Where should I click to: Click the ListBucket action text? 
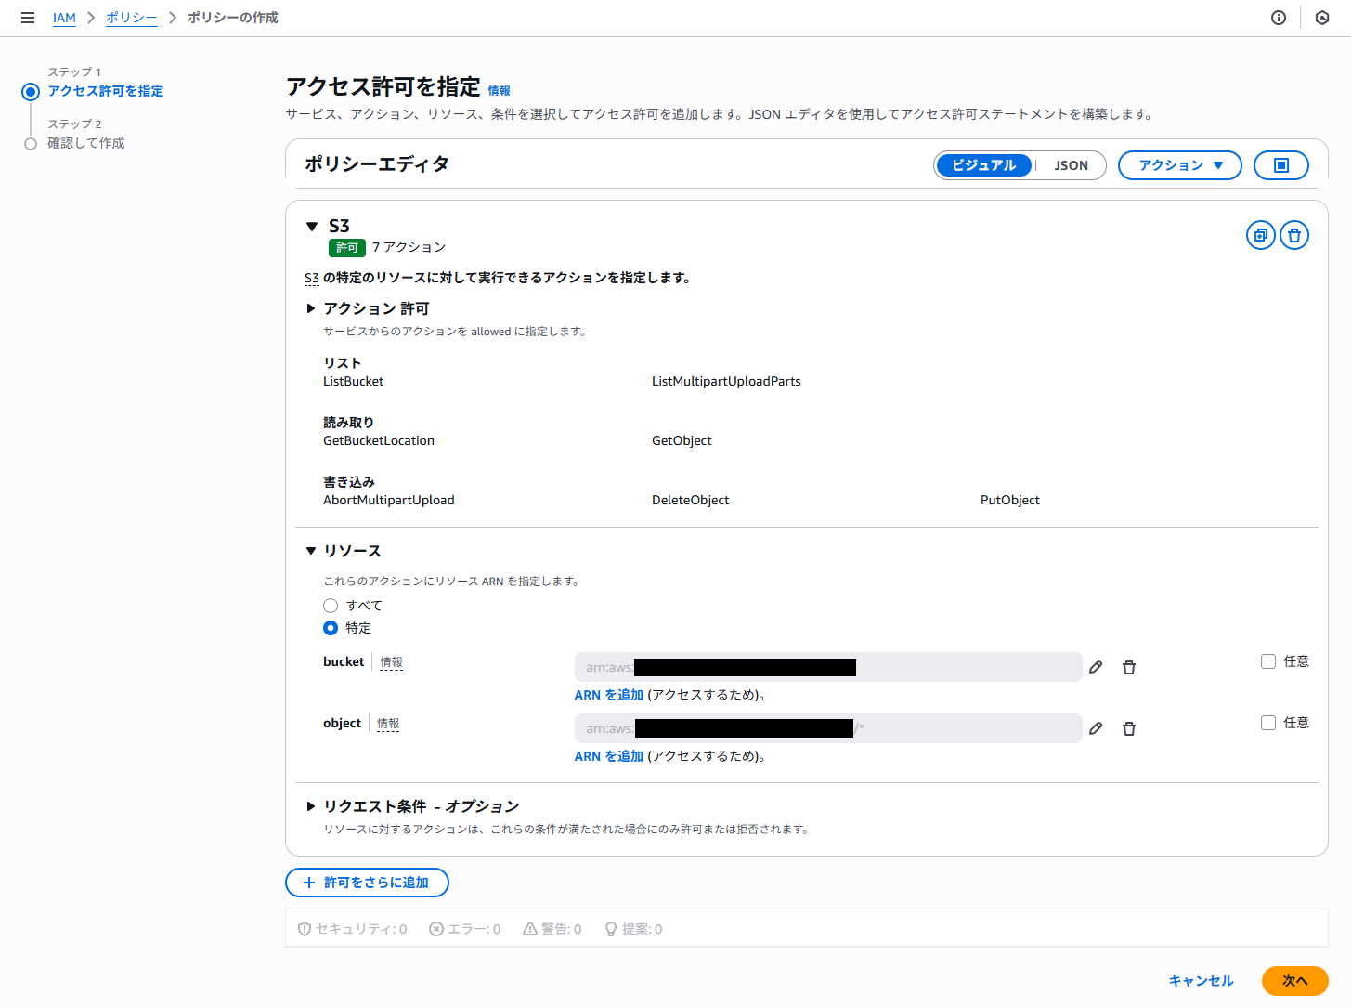click(353, 381)
